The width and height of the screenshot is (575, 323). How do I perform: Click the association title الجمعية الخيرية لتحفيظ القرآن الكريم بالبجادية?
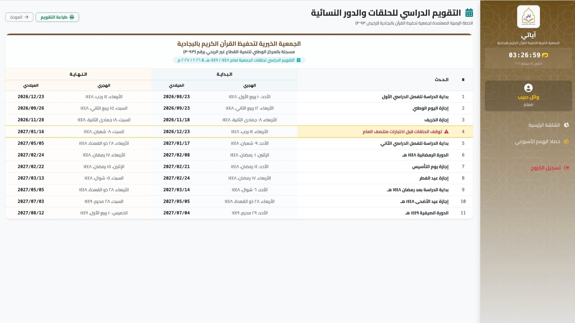239,44
